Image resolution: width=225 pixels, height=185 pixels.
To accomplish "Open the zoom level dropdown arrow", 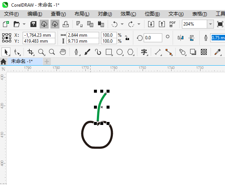I will 211,24.
